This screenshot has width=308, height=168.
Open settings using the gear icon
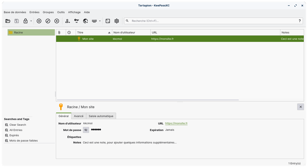click(117, 21)
